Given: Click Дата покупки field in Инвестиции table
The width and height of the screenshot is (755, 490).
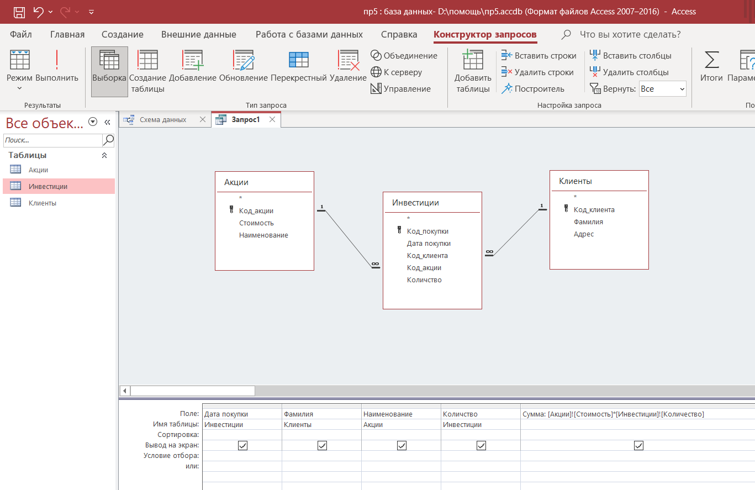Looking at the screenshot, I should coord(429,244).
